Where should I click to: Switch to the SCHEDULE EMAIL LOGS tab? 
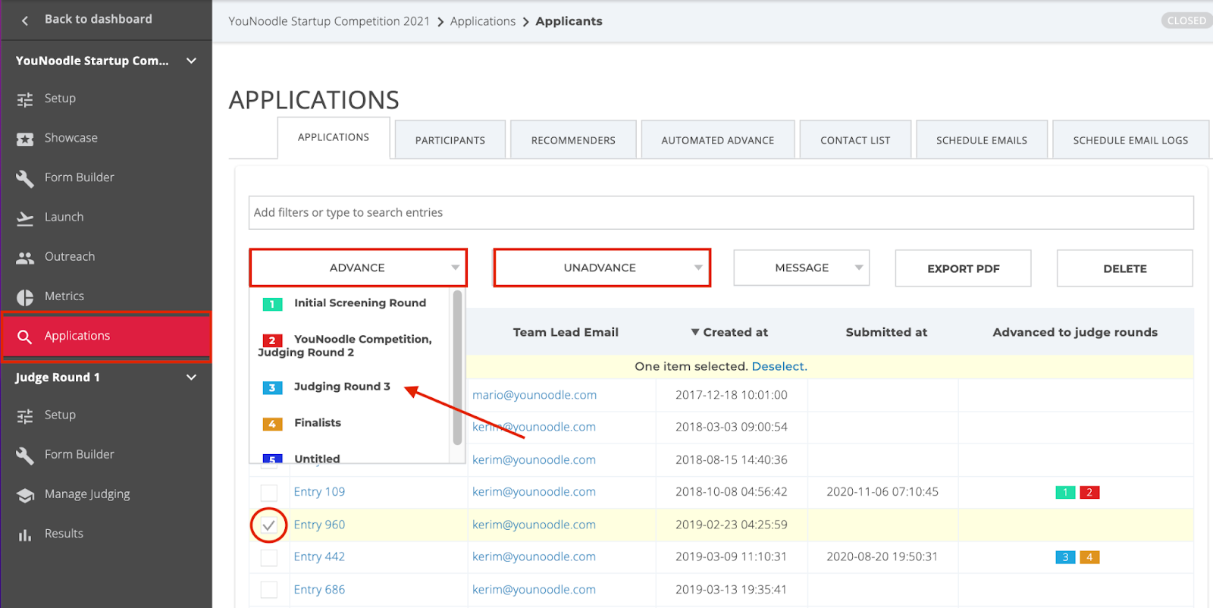point(1130,140)
